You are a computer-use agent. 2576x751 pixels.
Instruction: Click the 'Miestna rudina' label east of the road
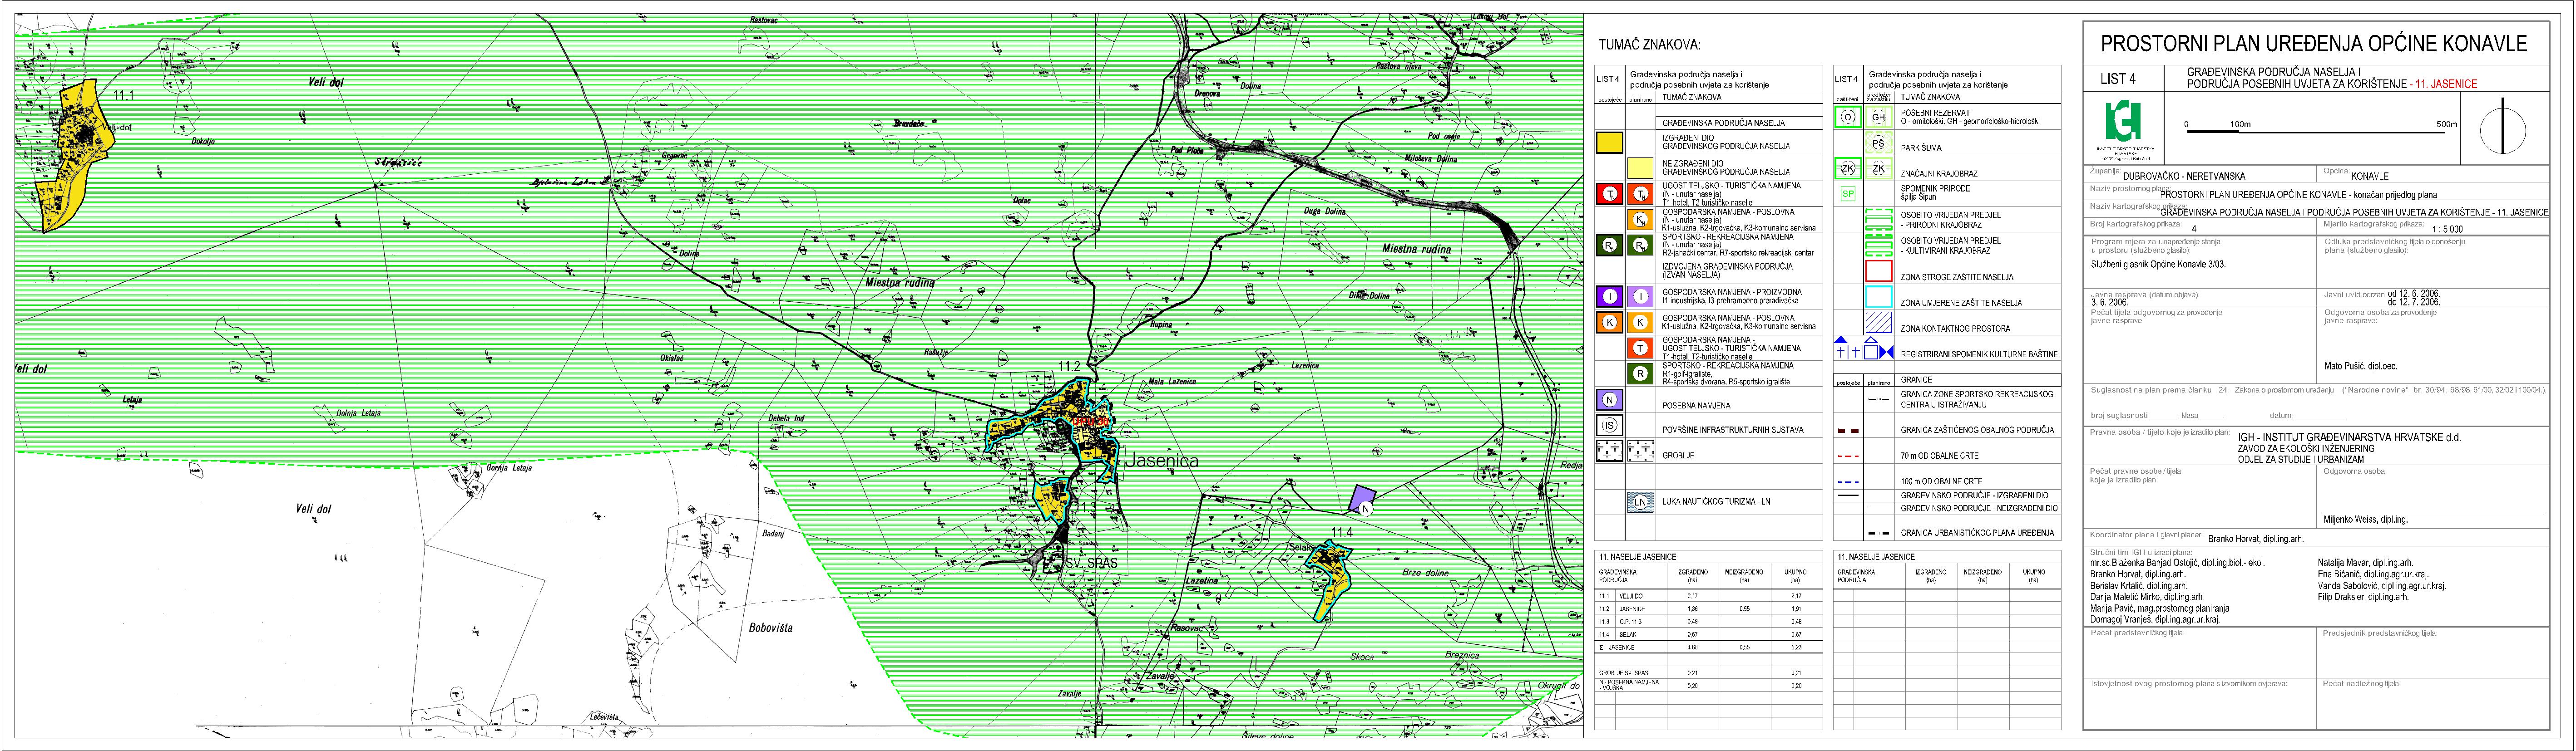tap(1416, 249)
